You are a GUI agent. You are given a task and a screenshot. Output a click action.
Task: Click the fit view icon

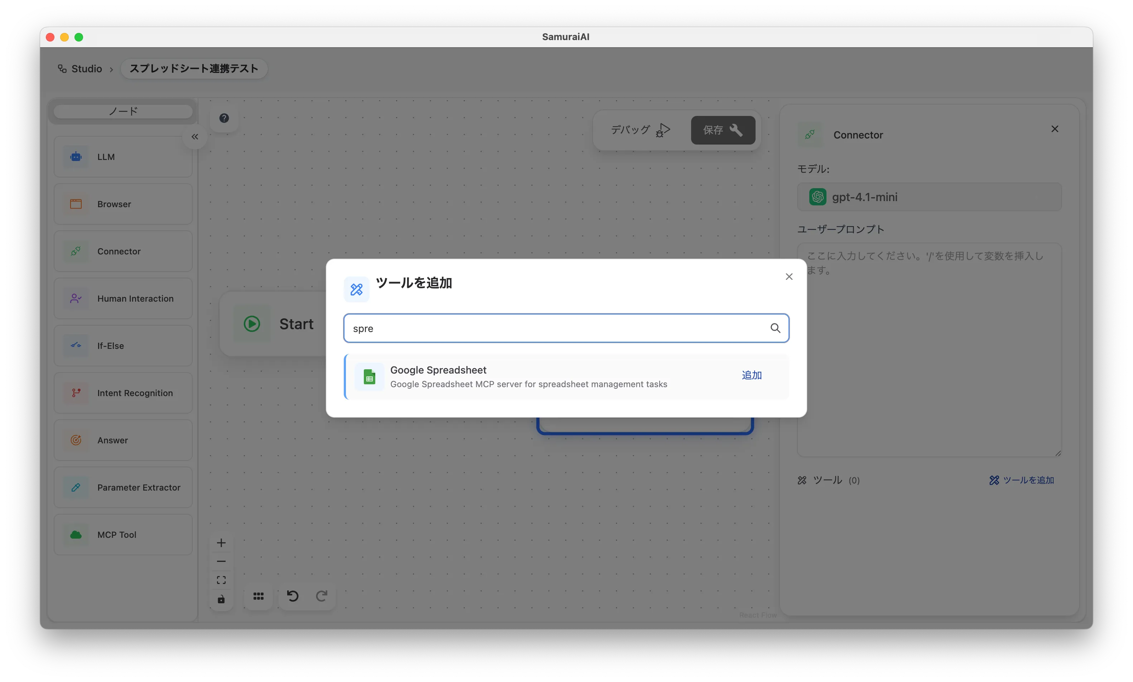coord(221,580)
